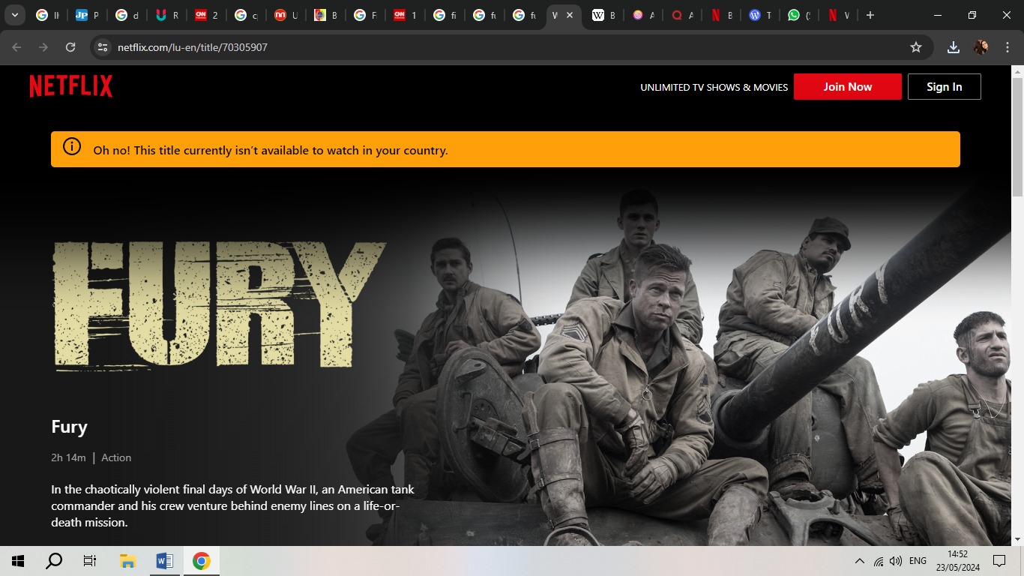Open the volume control tray icon
The image size is (1024, 576).
point(896,561)
